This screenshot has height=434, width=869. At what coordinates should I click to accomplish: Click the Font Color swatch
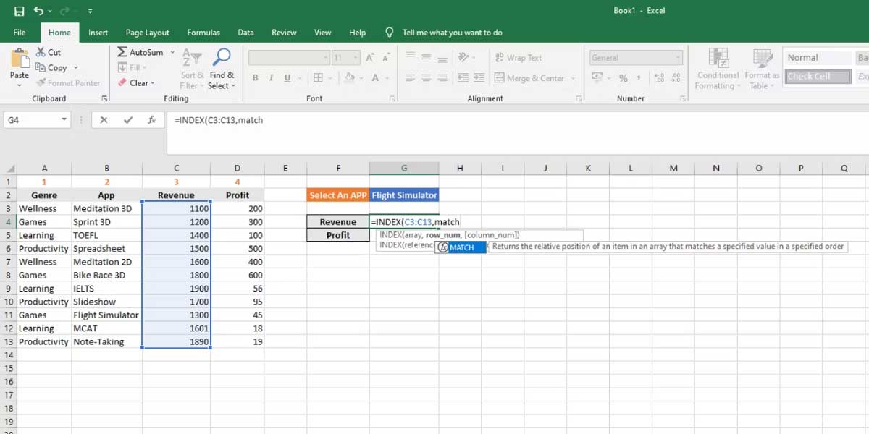click(x=376, y=77)
